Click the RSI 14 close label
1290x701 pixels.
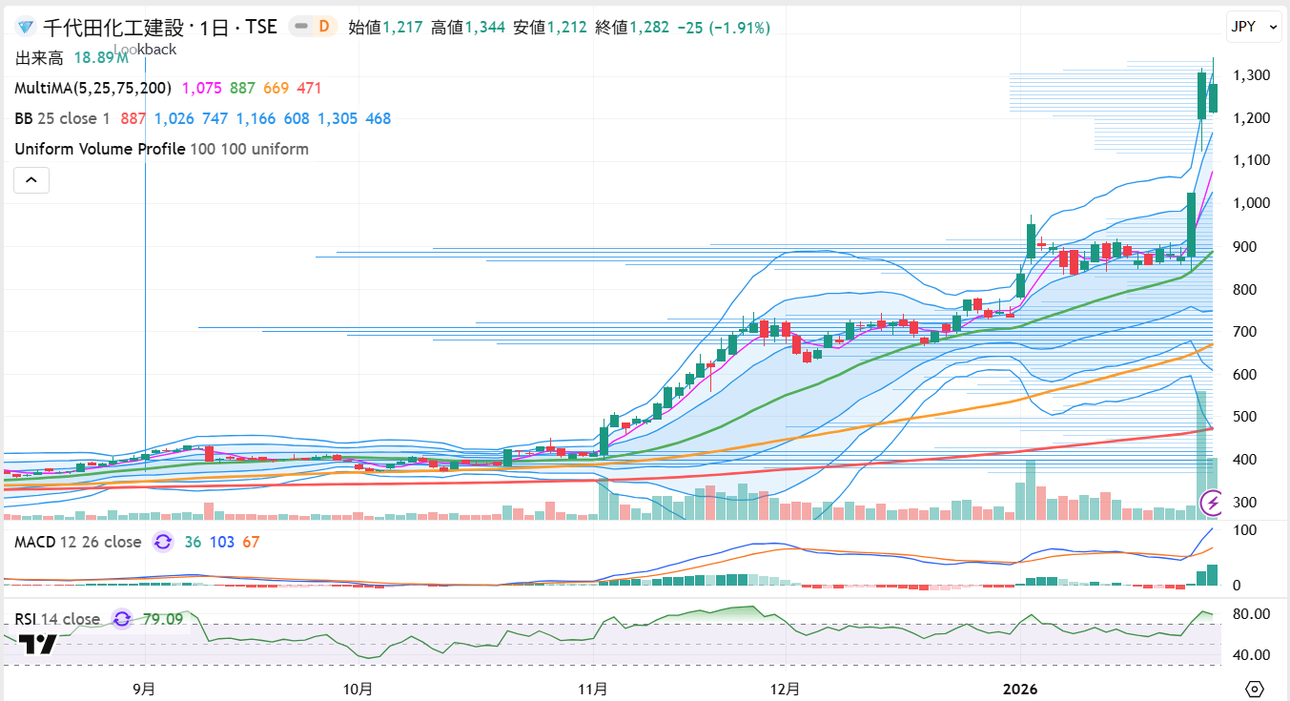point(57,619)
